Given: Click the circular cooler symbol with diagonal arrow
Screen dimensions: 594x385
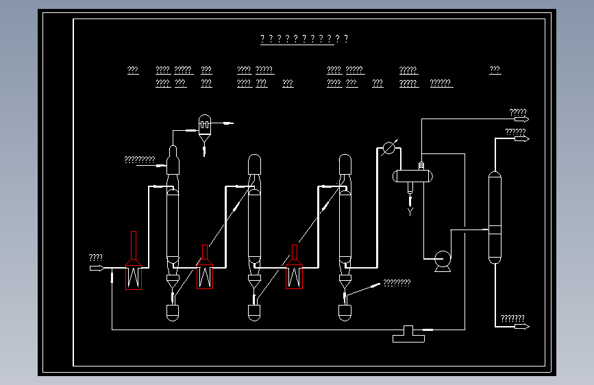Looking at the screenshot, I should [x=388, y=148].
